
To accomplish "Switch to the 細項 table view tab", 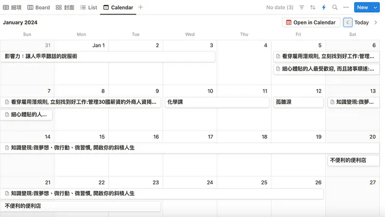I will (12, 7).
